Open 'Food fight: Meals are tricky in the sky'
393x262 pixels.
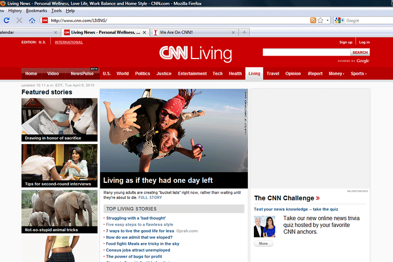142,244
